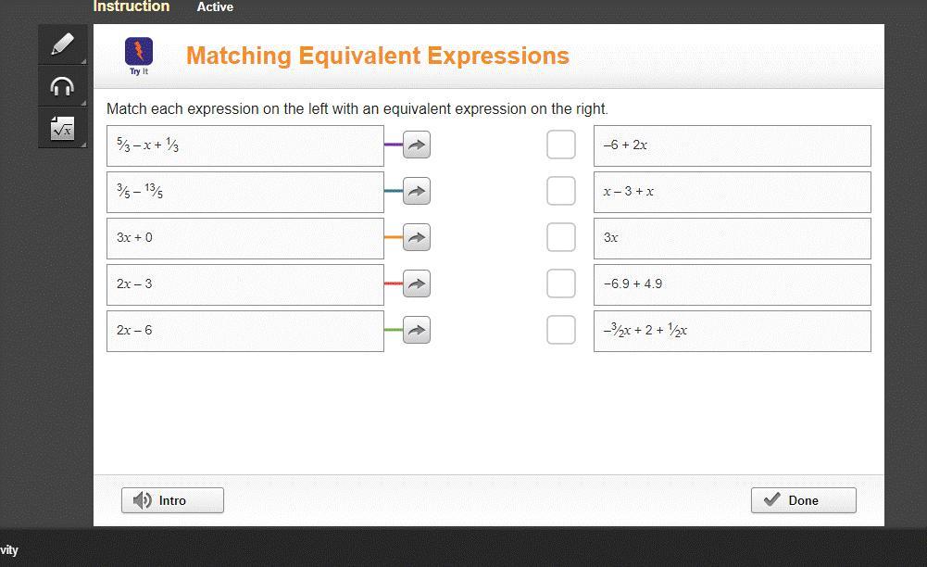Click the Try It lightning icon
927x567 pixels.
(139, 52)
